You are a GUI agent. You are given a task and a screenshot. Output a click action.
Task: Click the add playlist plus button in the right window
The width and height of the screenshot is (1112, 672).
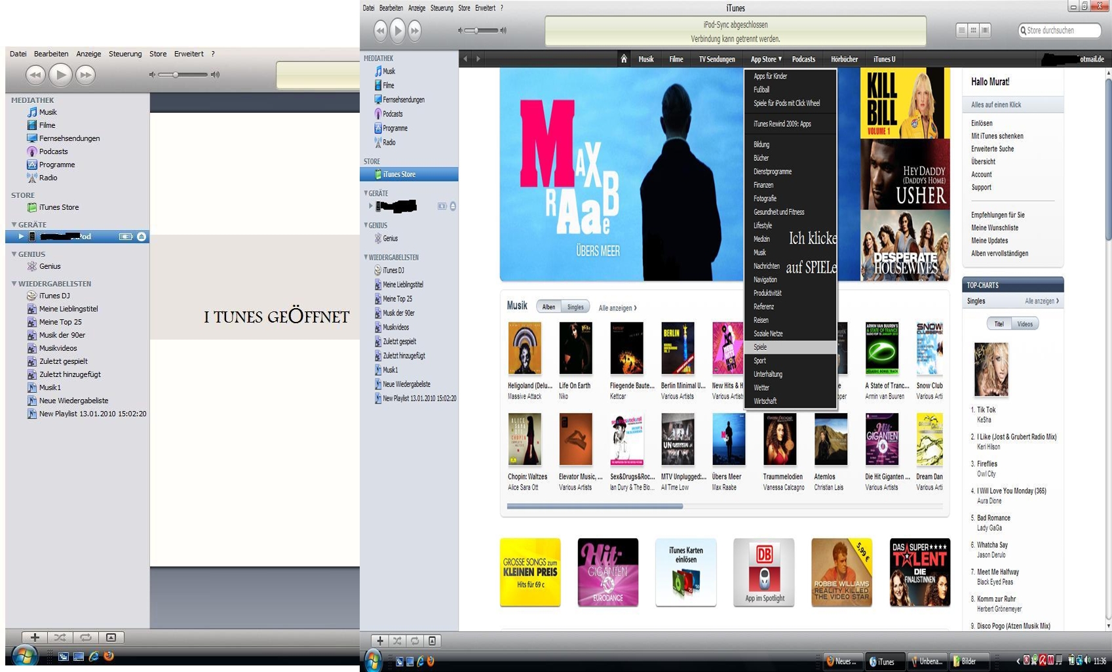380,641
